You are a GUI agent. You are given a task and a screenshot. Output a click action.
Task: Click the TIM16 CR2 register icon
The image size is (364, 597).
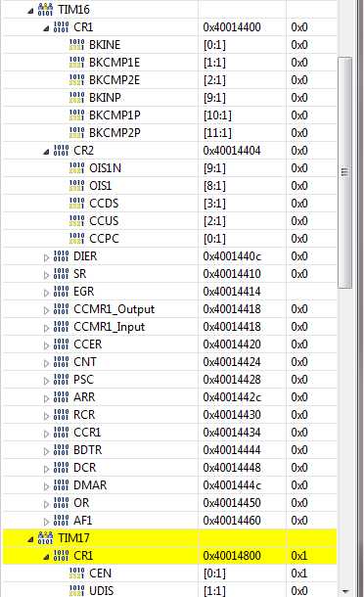61,151
